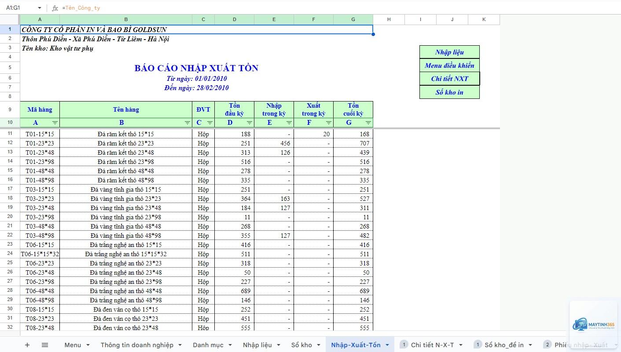Open the all sheets list icon

45,345
